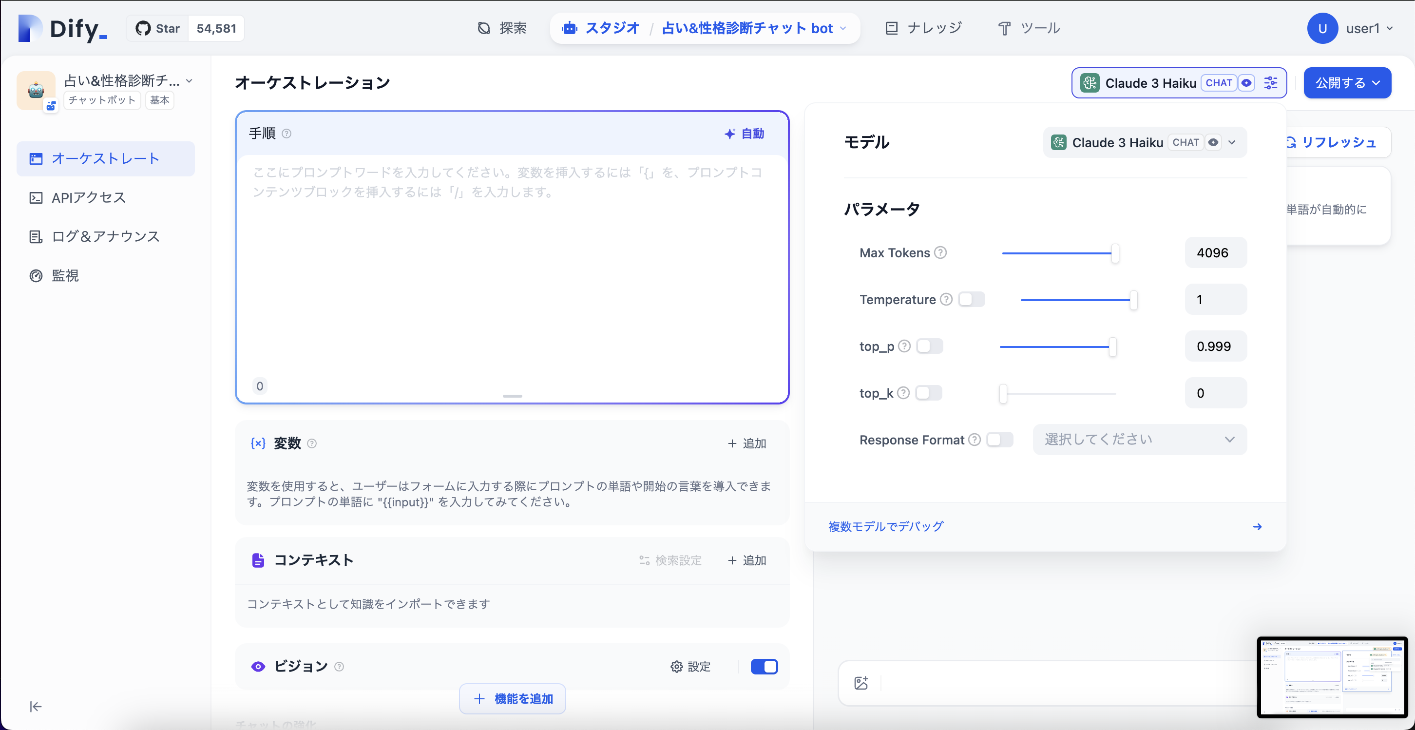Enable the top_k parameter toggle
1415x730 pixels.
pyautogui.click(x=928, y=393)
